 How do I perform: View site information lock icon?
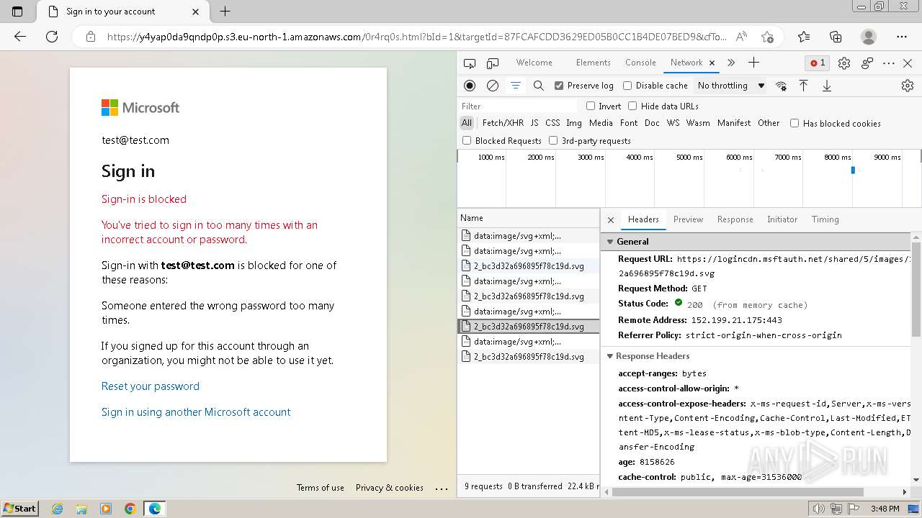[90, 37]
